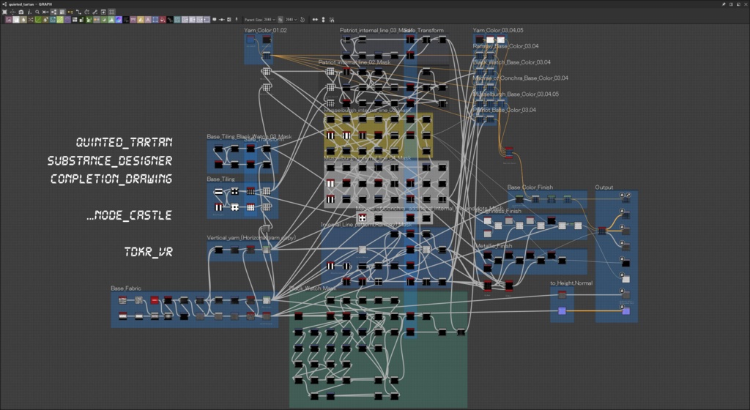Click the Yarn_Color_03.04.05 frame title
This screenshot has height=410, width=750.
pyautogui.click(x=498, y=30)
